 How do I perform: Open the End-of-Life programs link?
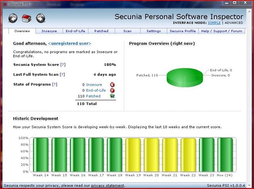(96, 90)
